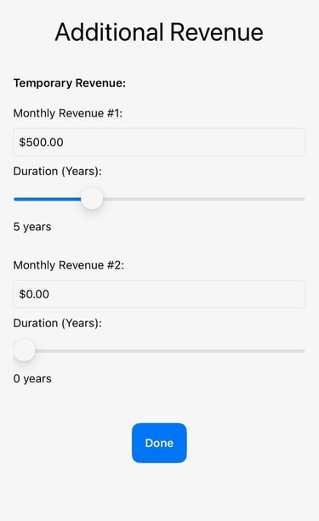Click the blue filled part of first Duration slider

coord(48,199)
